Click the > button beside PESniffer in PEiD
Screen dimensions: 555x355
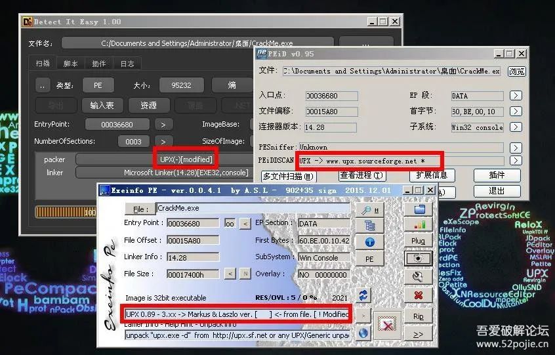pyautogui.click(x=516, y=147)
